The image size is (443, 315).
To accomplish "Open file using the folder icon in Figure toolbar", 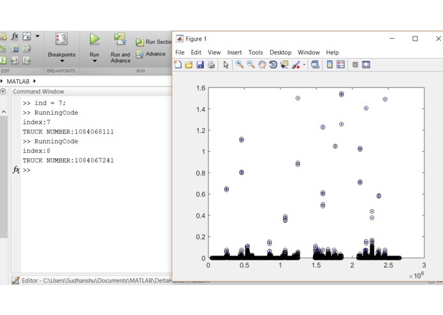I will [189, 64].
